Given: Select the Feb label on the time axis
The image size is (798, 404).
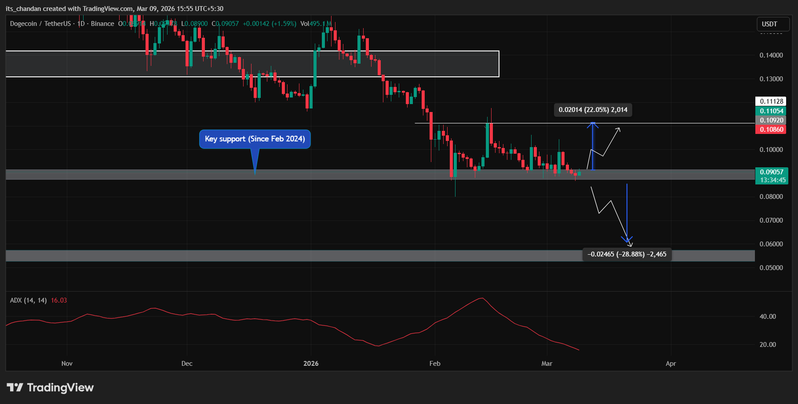Looking at the screenshot, I should [434, 364].
